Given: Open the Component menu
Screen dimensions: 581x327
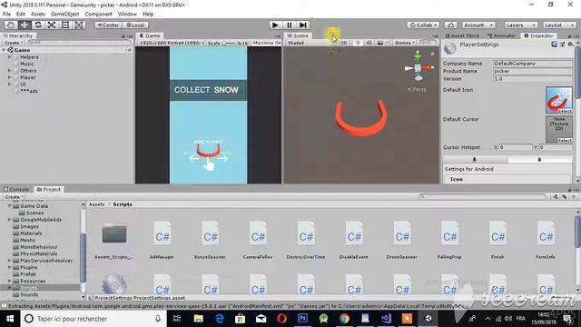Looking at the screenshot, I should [99, 15].
